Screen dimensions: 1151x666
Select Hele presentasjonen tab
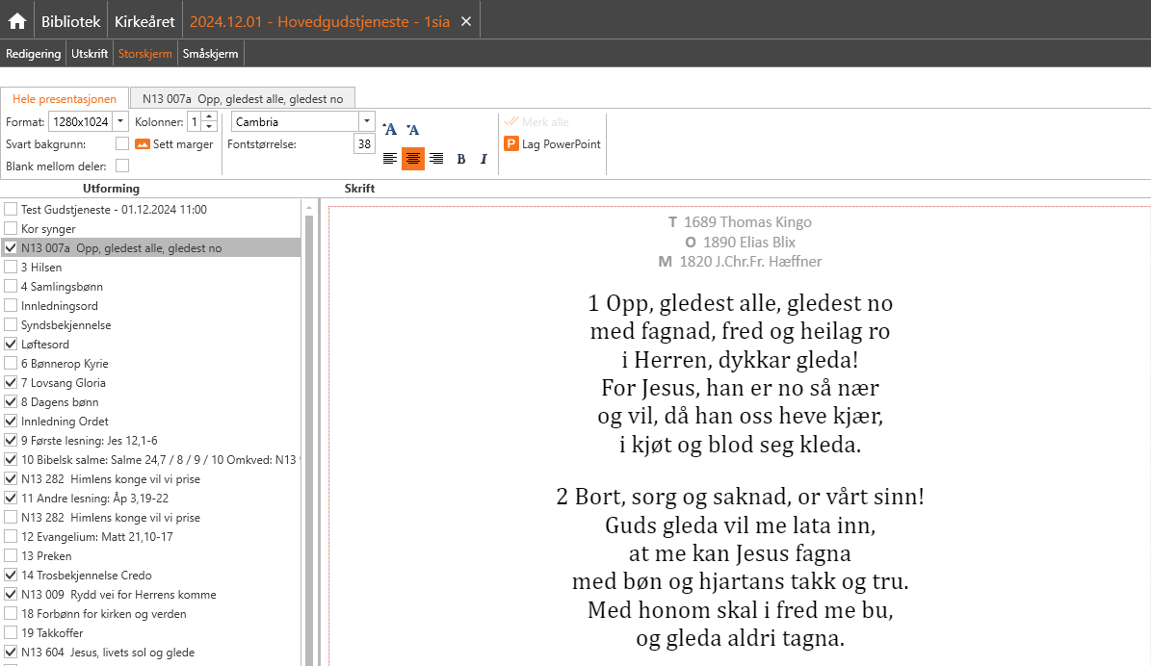(x=65, y=98)
